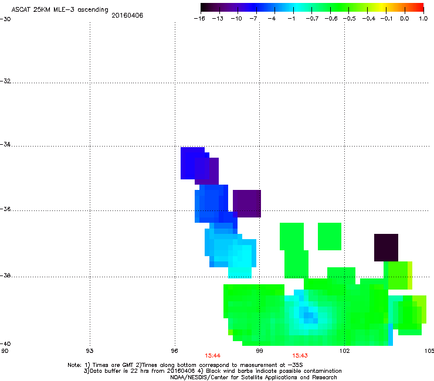Click the red time label 15:44
The image size is (434, 381).
212,356
